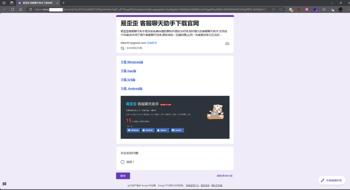This screenshot has width=350, height=190.
Task: Click the clear form contents link
Action: pos(225,176)
